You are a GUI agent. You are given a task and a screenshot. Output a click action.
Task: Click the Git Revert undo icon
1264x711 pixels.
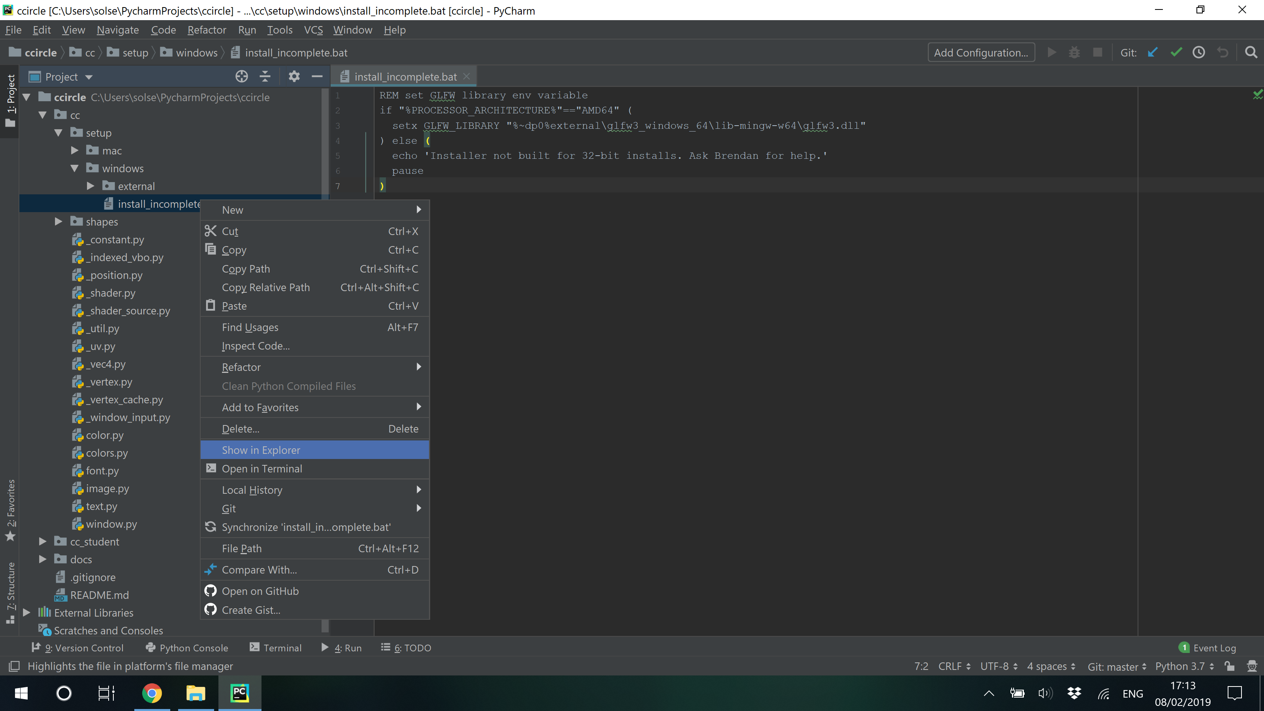[1222, 52]
